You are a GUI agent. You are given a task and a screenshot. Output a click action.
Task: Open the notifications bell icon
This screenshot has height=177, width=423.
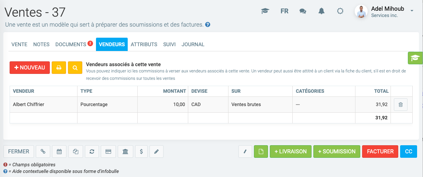[x=321, y=11]
